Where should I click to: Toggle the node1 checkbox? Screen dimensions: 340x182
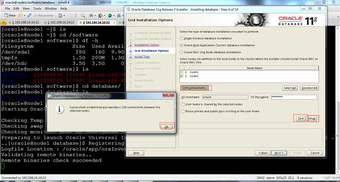tap(182, 72)
